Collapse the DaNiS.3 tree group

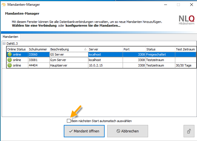pos(4,43)
